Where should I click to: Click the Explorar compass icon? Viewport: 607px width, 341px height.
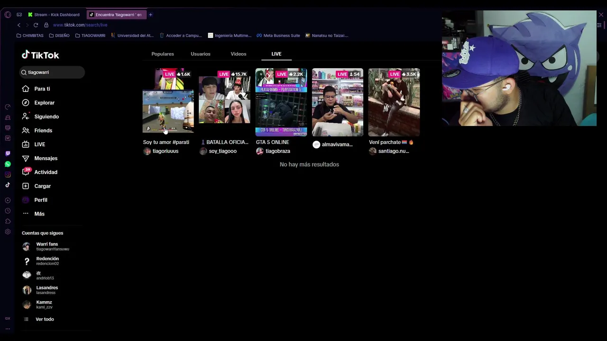[26, 102]
